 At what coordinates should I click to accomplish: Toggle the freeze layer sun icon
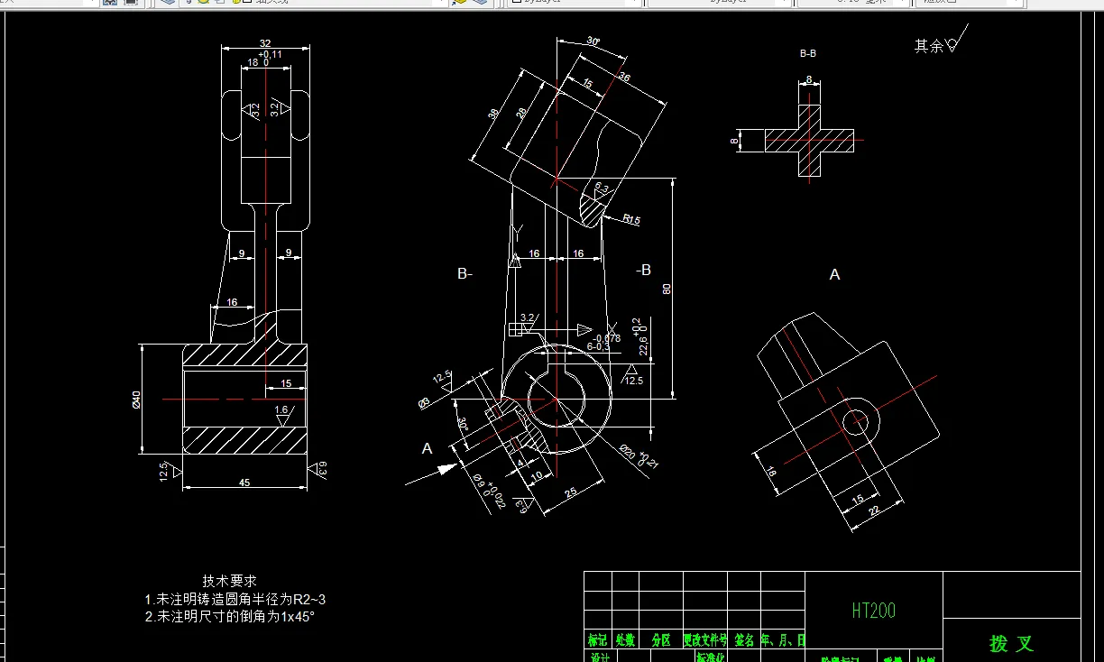[x=201, y=4]
